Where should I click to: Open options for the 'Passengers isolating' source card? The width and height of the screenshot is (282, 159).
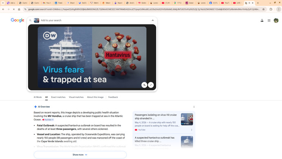[x=192, y=130]
